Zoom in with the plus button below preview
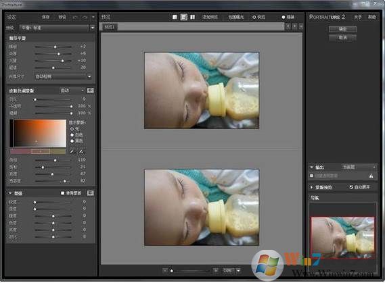The height and width of the screenshot is (283, 385). tap(216, 270)
